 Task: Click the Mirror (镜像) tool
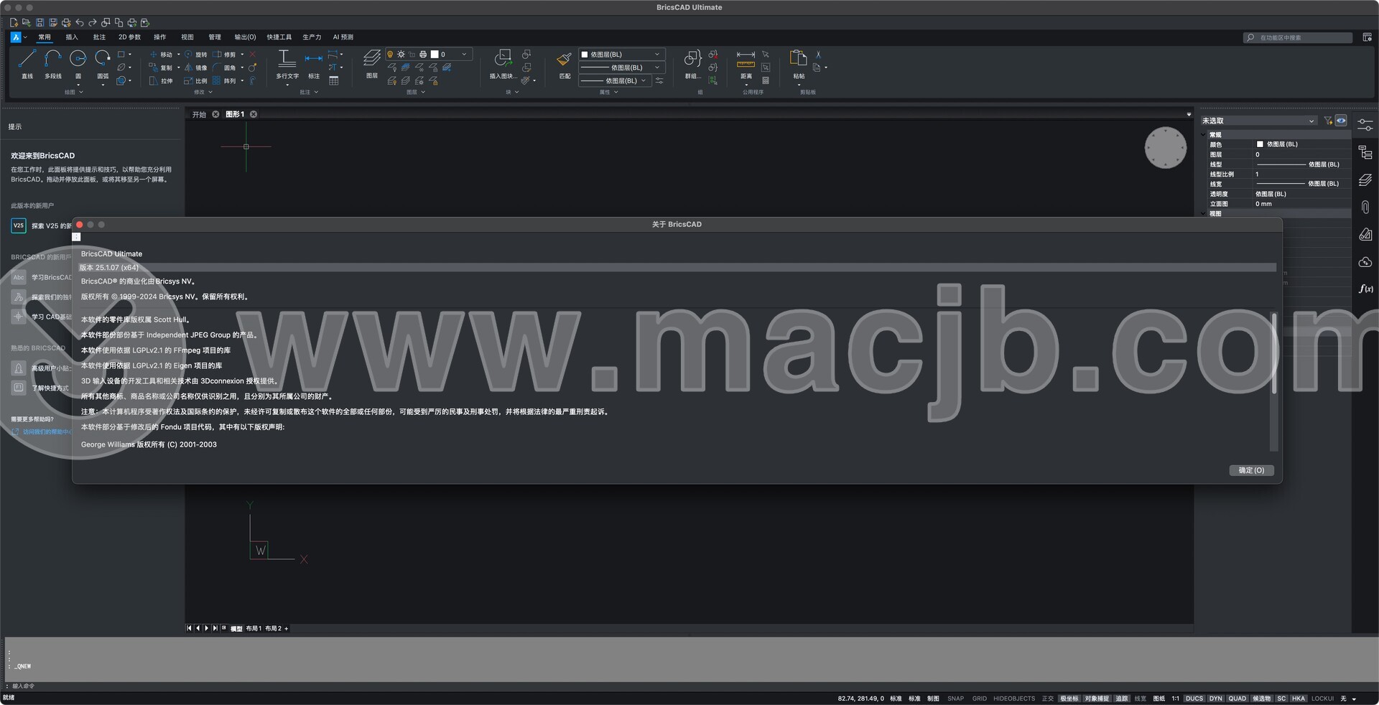click(195, 67)
